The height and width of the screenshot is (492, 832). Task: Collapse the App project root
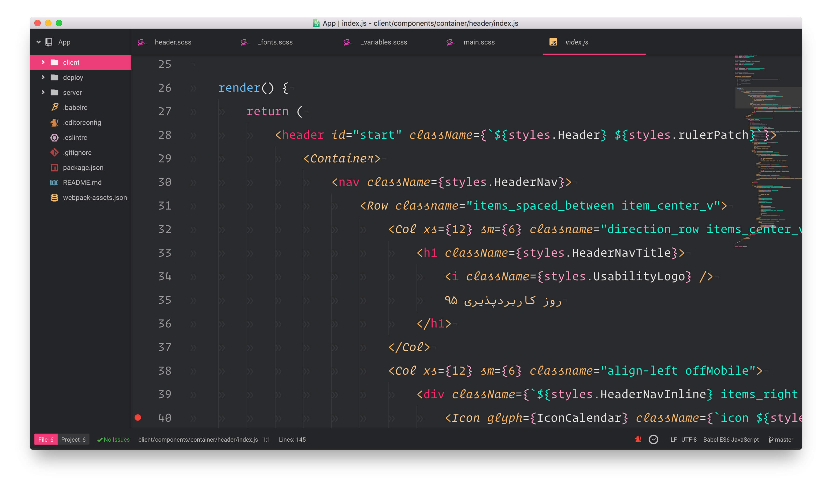coord(39,42)
